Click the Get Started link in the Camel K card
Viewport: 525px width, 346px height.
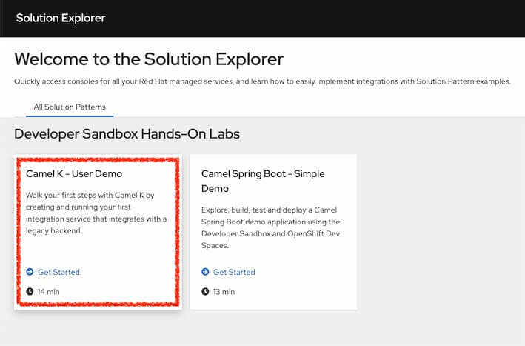coord(58,272)
